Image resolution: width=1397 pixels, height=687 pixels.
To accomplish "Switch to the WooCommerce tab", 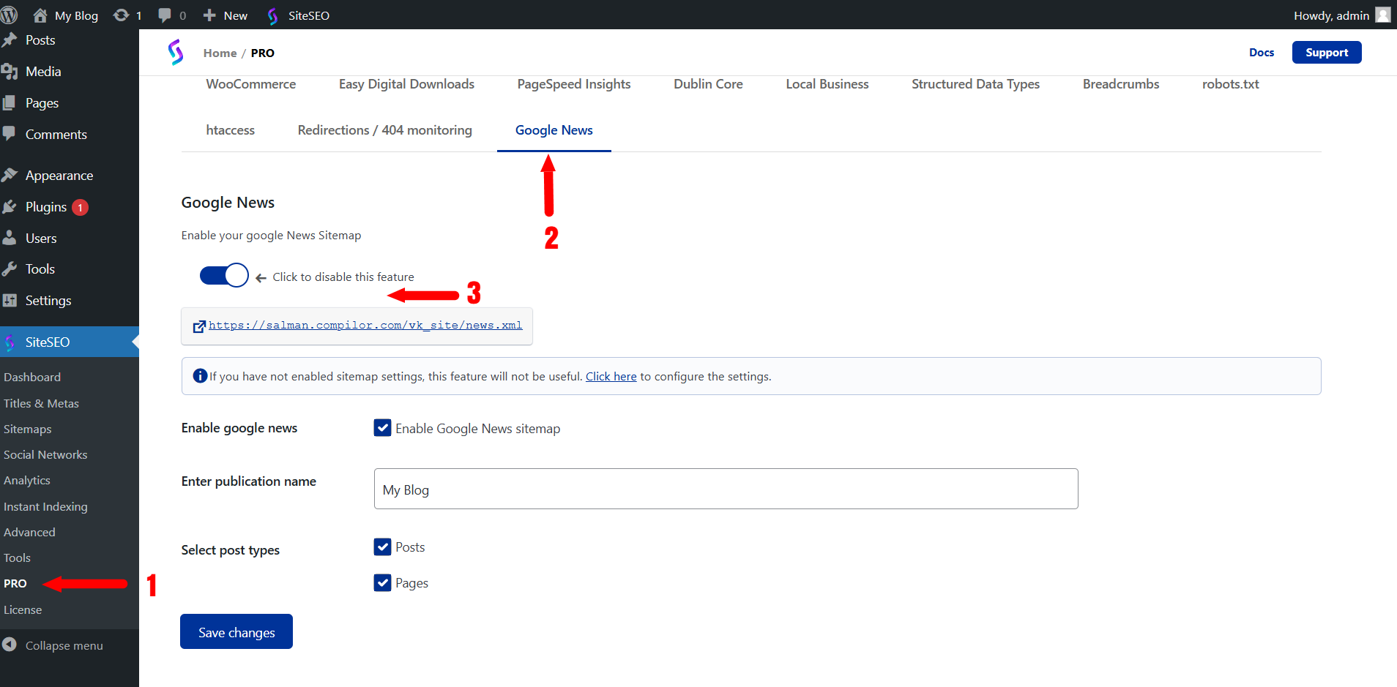I will pos(251,84).
